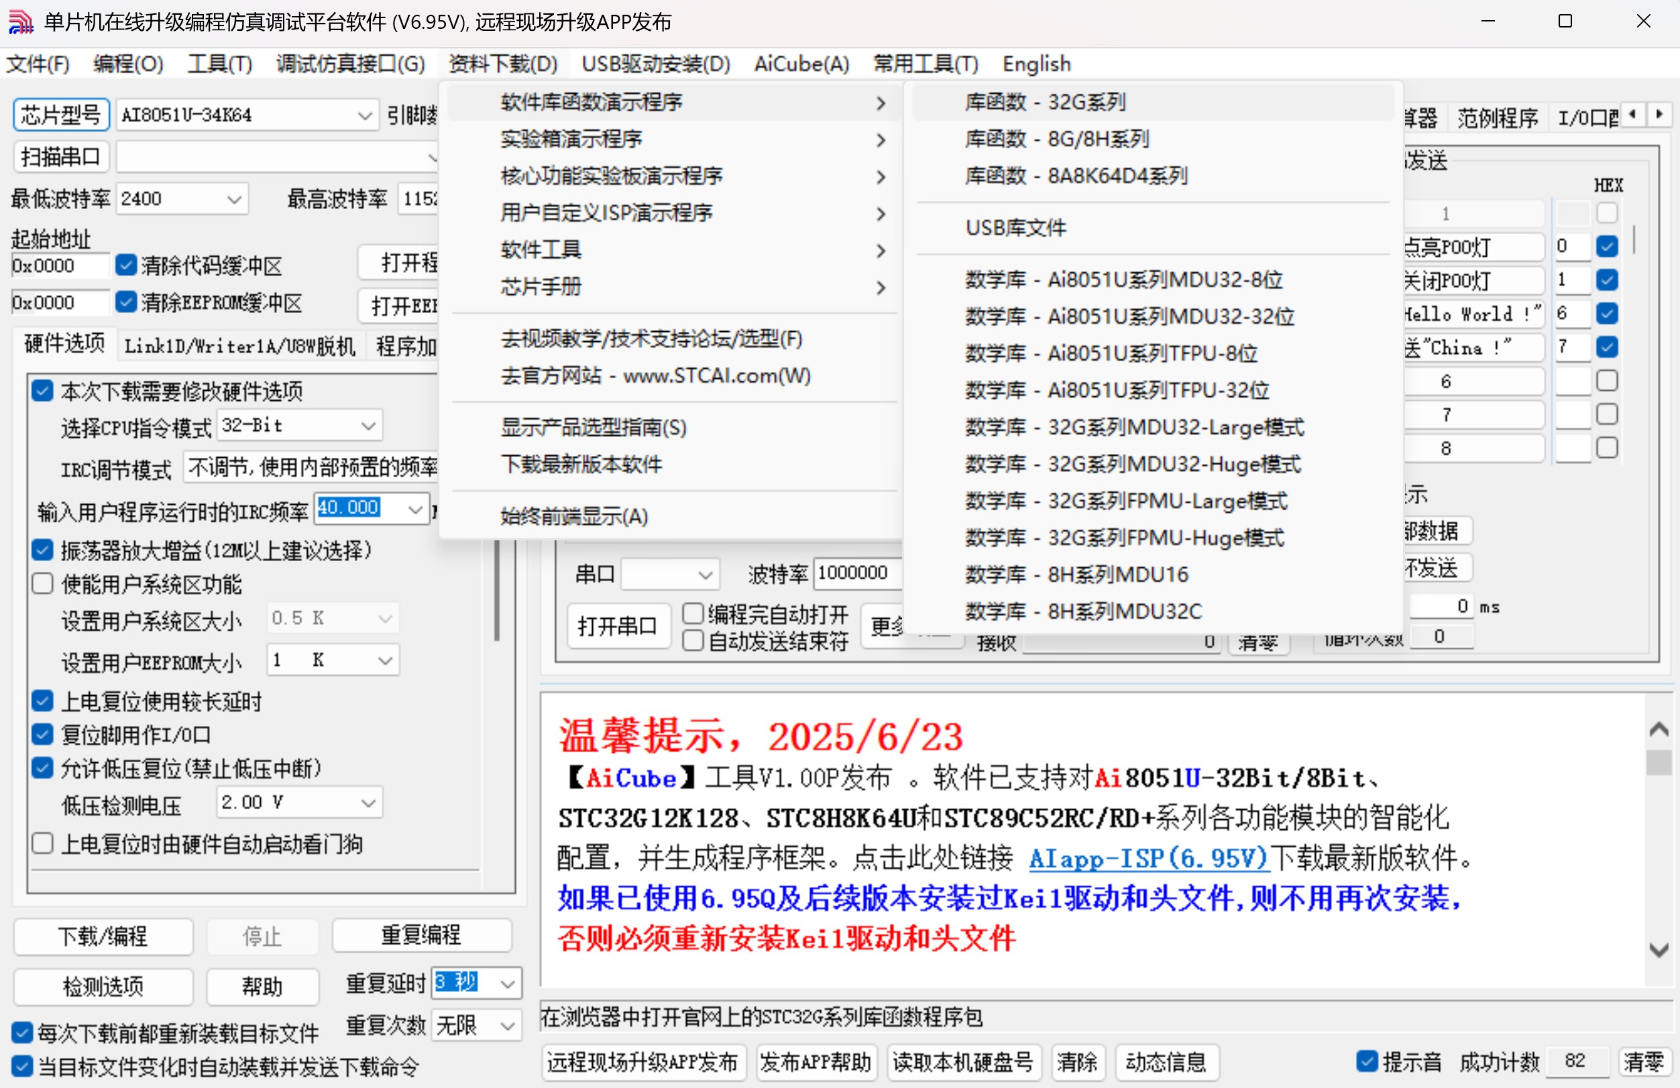Uncheck 本次下载需要修改硬件选项
This screenshot has width=1680, height=1088.
42,391
